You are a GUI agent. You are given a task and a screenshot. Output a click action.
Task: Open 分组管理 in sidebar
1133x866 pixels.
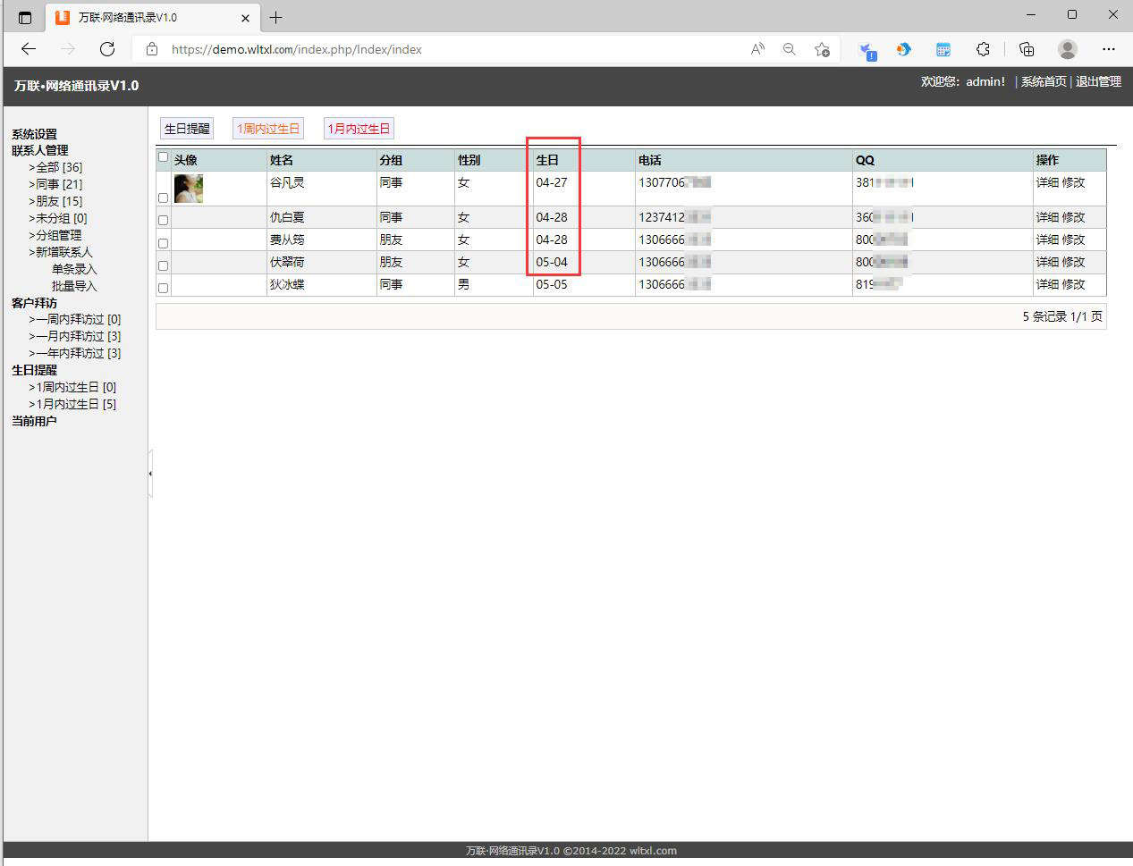[55, 235]
